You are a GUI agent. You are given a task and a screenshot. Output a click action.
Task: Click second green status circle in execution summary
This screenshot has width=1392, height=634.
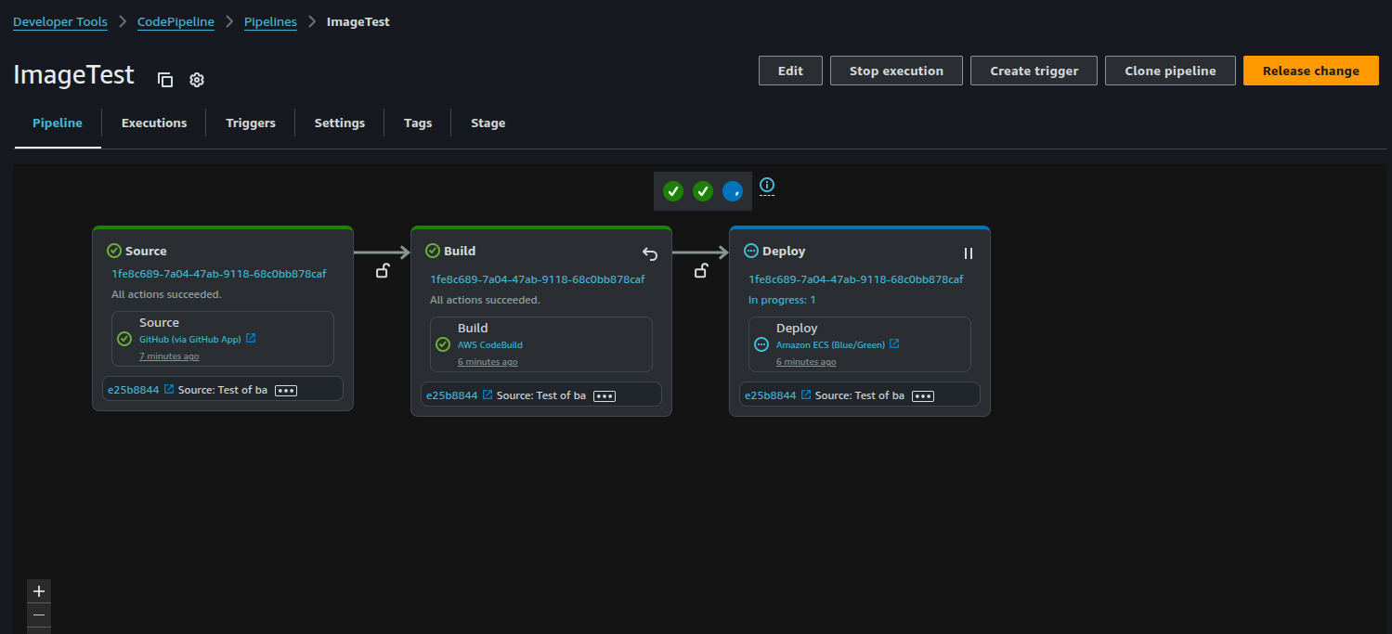[703, 191]
